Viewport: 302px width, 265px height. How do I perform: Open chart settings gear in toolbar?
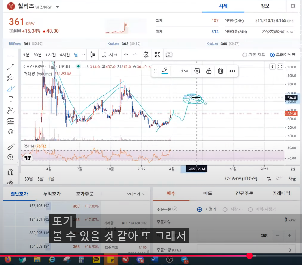[x=146, y=55]
